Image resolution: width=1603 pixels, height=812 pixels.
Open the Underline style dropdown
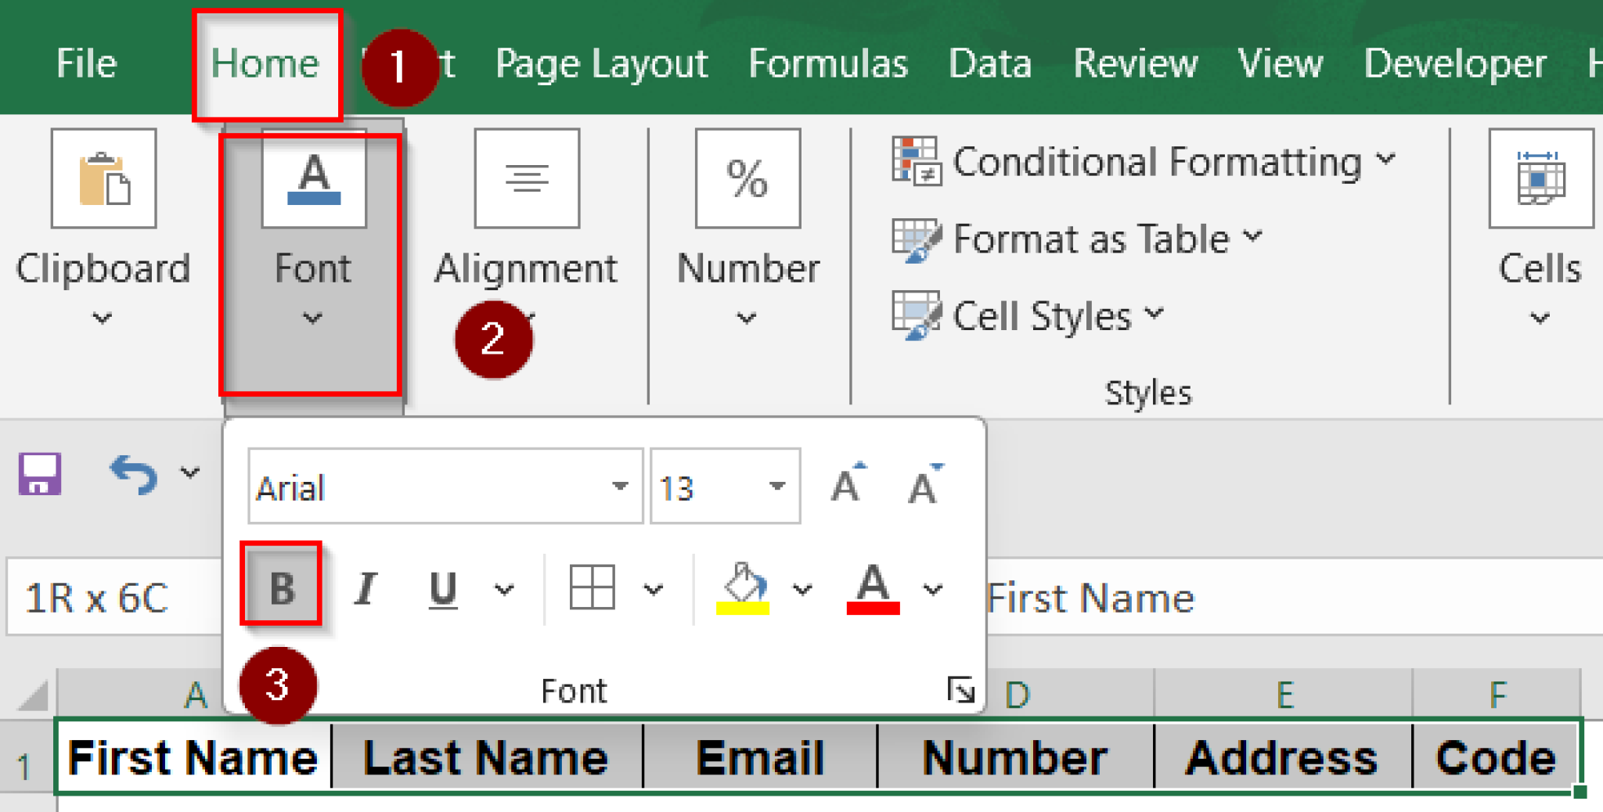[x=503, y=588]
